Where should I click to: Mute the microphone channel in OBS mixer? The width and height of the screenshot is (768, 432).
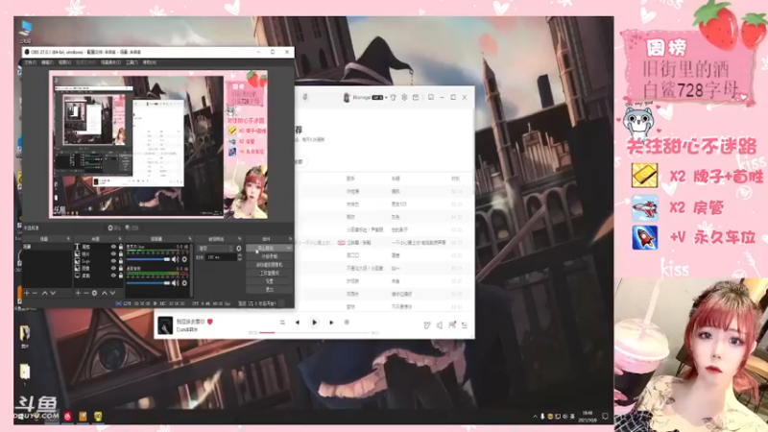tap(175, 259)
